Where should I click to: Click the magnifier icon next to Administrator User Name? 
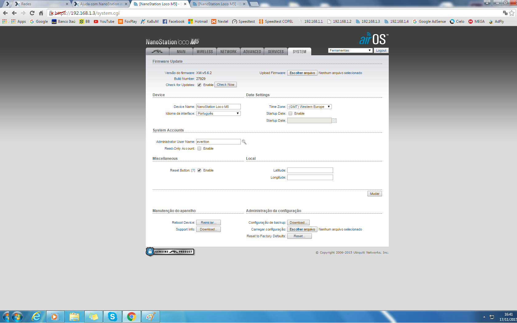(244, 142)
